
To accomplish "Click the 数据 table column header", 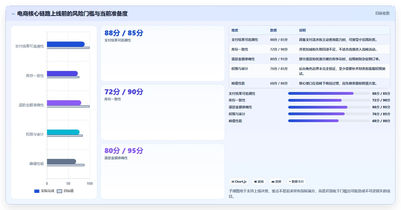I will point(273,30).
